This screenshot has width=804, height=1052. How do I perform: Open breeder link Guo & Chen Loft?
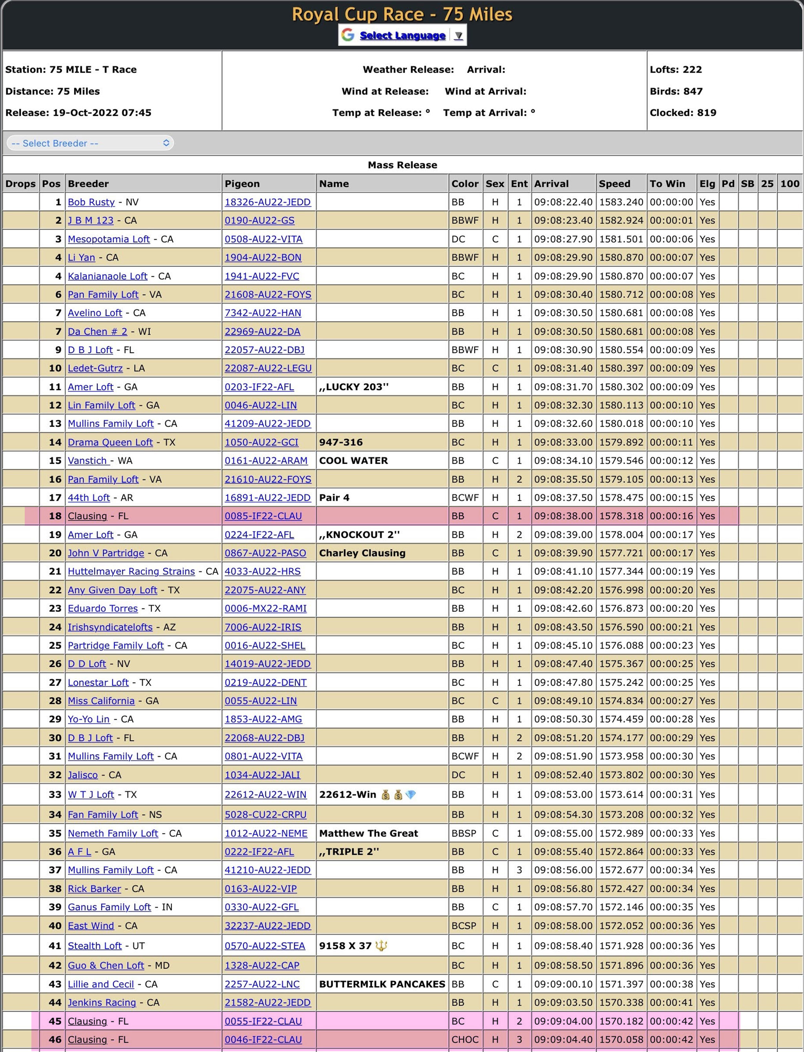106,965
